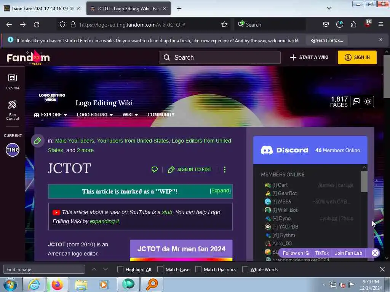Enable Match Diacritics checkbox
This screenshot has width=390, height=292.
click(x=198, y=270)
